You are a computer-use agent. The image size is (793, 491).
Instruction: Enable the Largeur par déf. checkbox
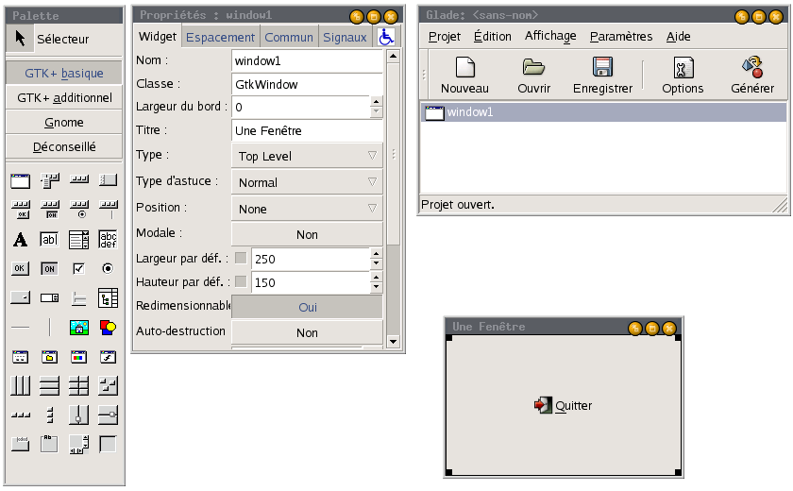241,259
